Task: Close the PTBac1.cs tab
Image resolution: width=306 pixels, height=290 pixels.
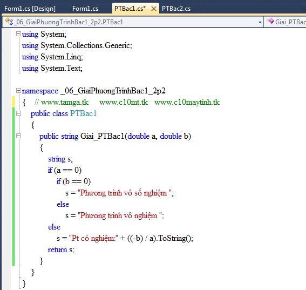Action: [x=154, y=9]
